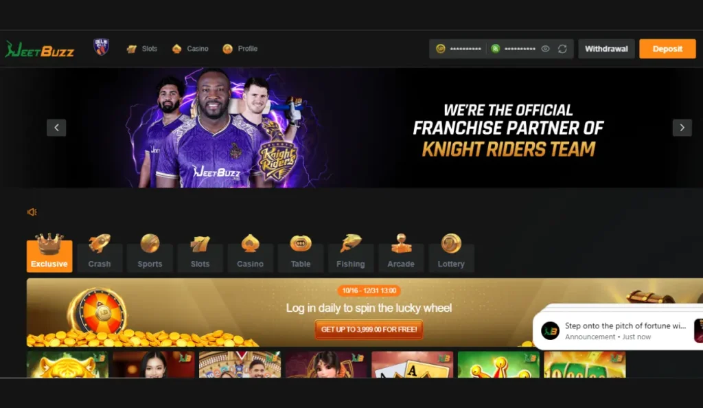Open the Table games category
Viewport: 703px width, 408px height.
tap(301, 252)
